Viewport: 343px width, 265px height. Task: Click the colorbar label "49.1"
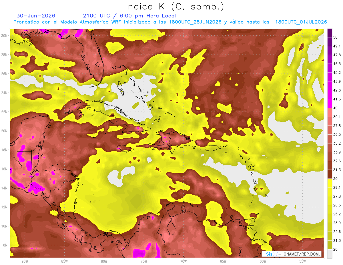click(337, 46)
